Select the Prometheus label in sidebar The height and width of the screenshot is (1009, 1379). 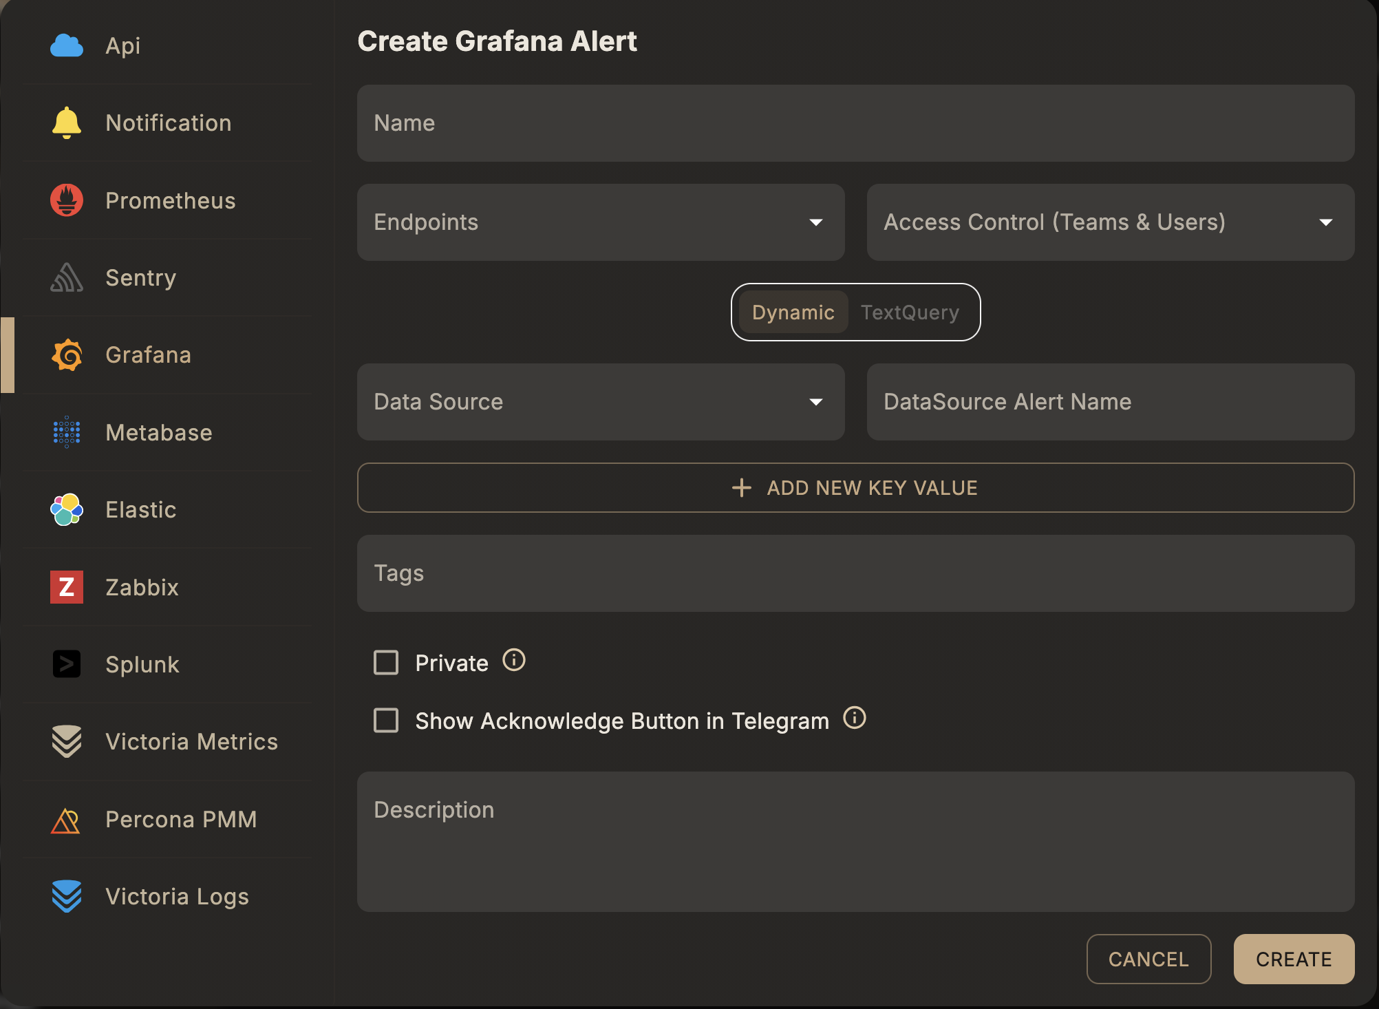[171, 201]
